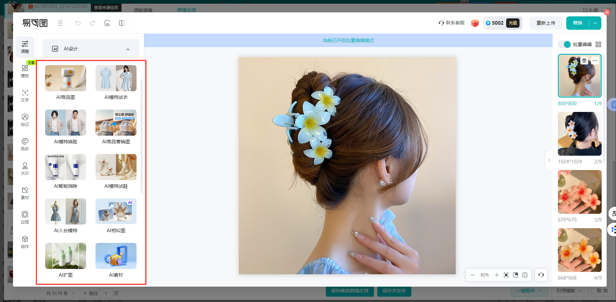
Task: Choose the AI模特试衣 option
Action: pos(116,82)
